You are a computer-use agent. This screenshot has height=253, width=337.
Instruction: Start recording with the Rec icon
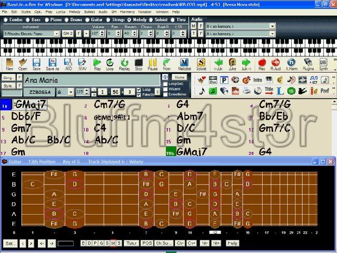[262, 64]
